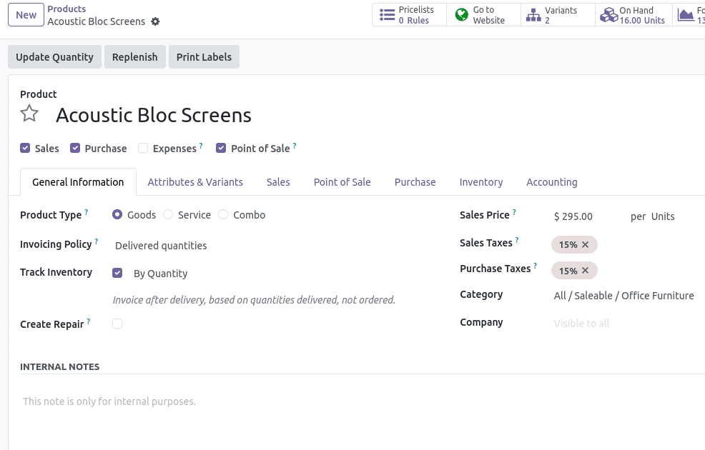Open the Inventory tab
Screen dimensions: 705x450
(481, 182)
